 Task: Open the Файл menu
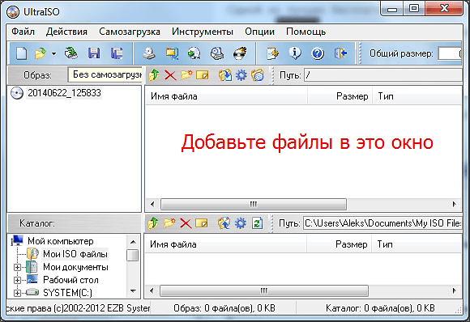pyautogui.click(x=23, y=32)
